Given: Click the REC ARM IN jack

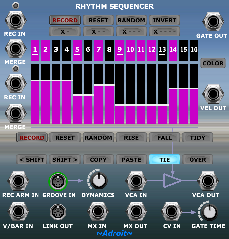Looking at the screenshot, I should click(18, 181).
